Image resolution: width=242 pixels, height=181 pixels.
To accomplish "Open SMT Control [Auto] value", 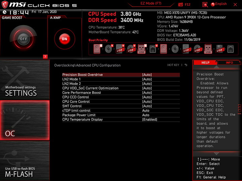I will coord(147,106).
